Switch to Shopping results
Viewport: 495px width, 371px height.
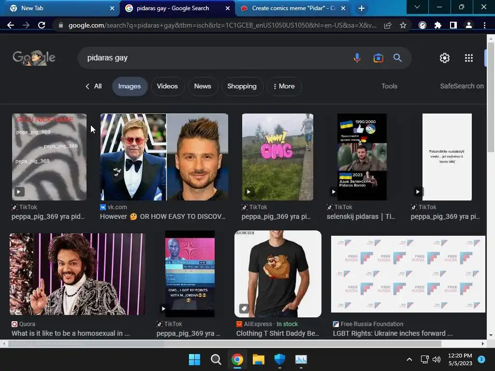pos(242,86)
